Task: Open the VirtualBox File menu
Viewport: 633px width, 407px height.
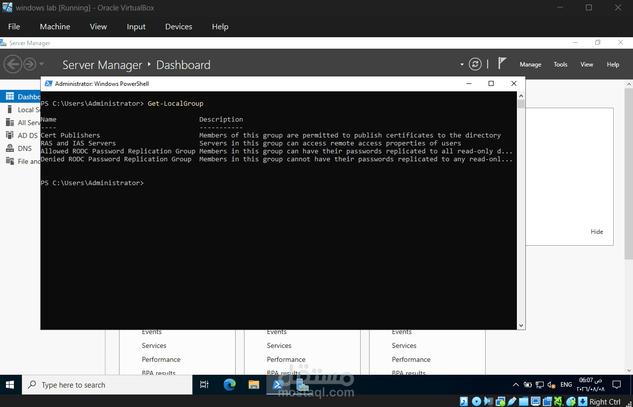Action: point(14,27)
